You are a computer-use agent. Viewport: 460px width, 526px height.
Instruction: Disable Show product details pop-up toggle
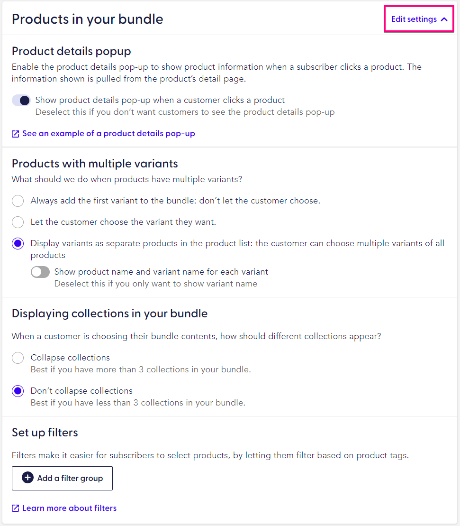[x=21, y=101]
